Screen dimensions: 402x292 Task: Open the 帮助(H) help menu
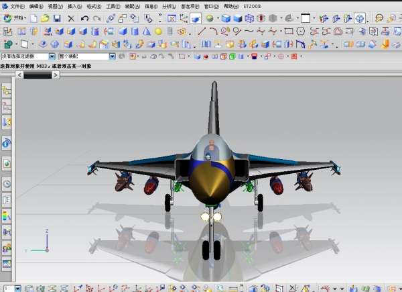(231, 6)
